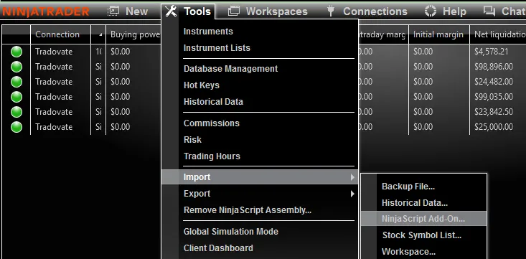Choose Historical Data in Tools menu
Image resolution: width=526 pixels, height=259 pixels.
(x=213, y=102)
